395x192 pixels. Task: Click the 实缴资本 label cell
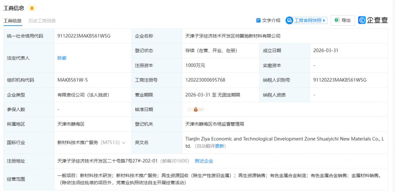[285, 66]
